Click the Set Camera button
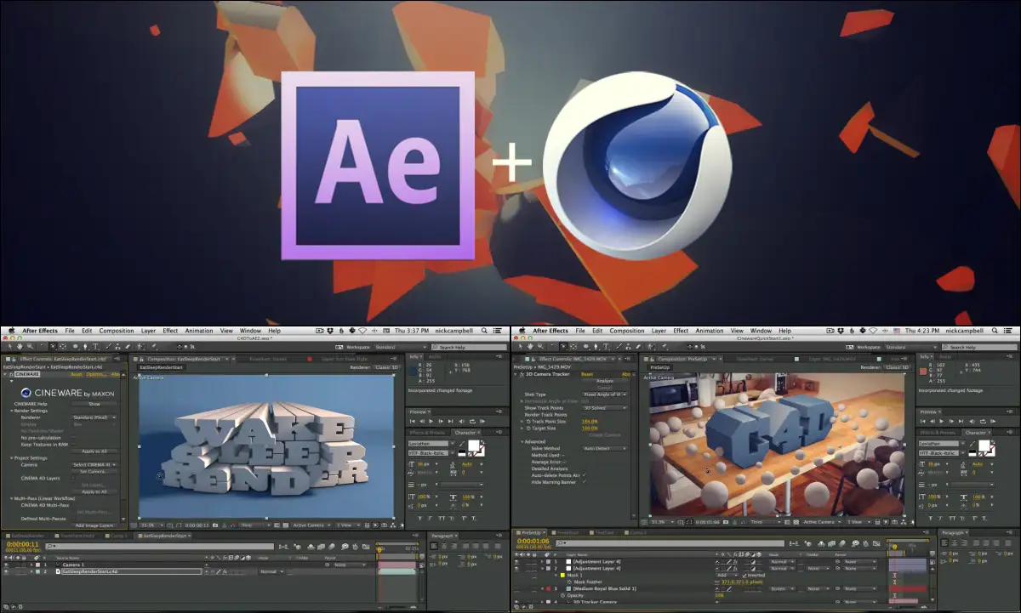The image size is (1021, 613). (x=93, y=471)
